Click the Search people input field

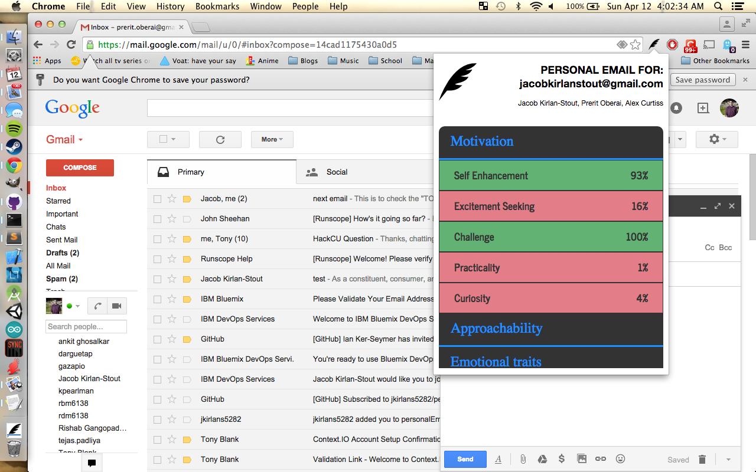86,326
